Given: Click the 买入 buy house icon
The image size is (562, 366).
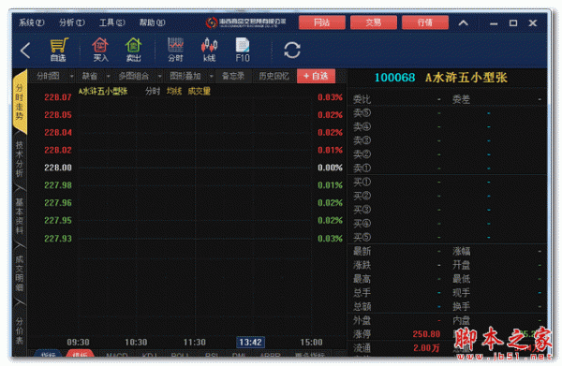Looking at the screenshot, I should pos(100,50).
